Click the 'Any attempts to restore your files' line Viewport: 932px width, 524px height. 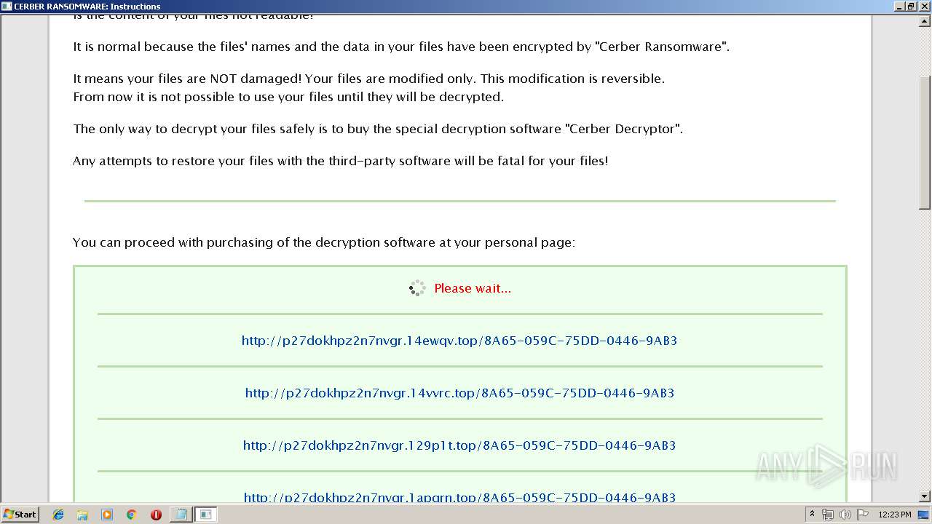pos(341,161)
